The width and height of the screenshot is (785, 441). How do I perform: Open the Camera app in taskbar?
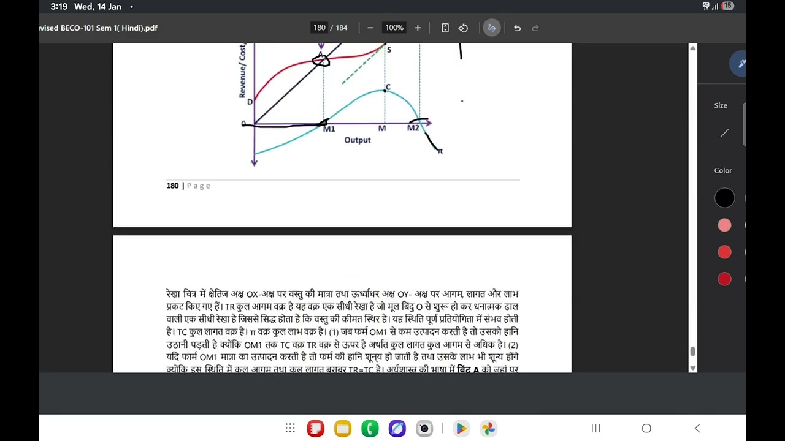click(x=424, y=428)
